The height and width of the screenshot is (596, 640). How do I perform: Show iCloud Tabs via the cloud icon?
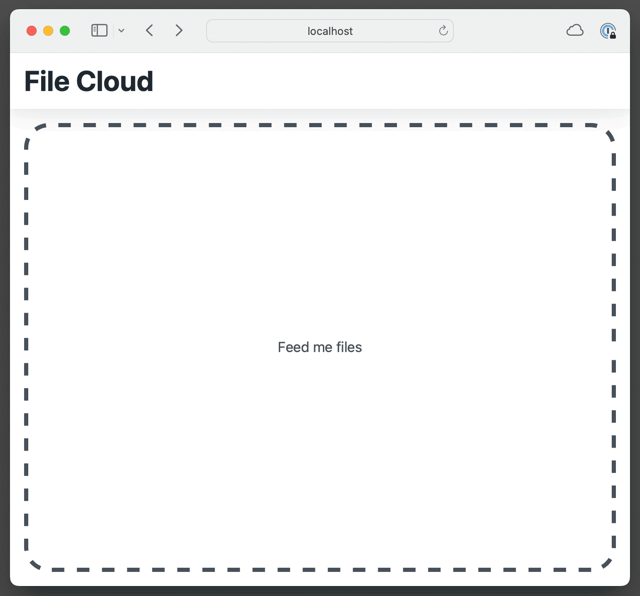click(575, 30)
